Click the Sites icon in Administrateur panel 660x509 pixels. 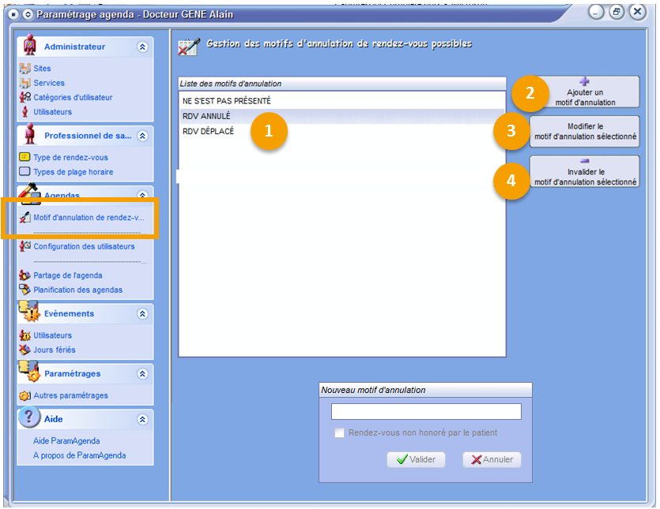pos(25,69)
